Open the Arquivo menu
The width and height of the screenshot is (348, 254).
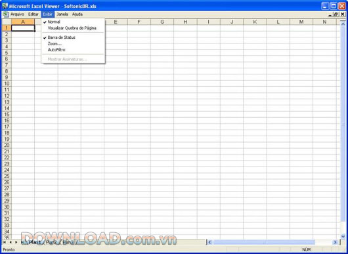(x=17, y=14)
